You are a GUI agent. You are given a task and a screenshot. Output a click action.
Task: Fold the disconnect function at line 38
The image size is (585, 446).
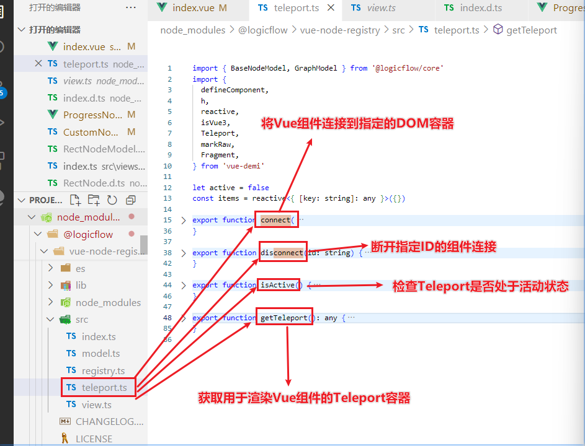[184, 252]
